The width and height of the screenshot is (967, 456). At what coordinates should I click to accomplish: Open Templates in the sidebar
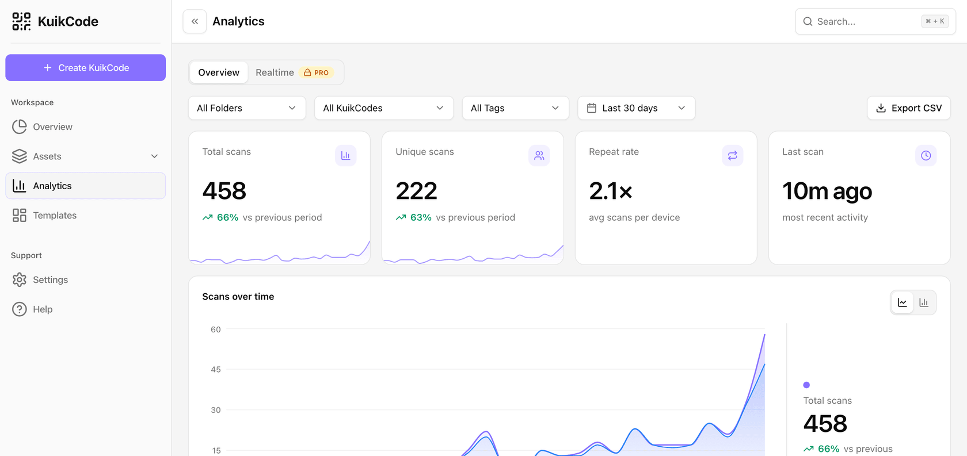pyautogui.click(x=86, y=215)
